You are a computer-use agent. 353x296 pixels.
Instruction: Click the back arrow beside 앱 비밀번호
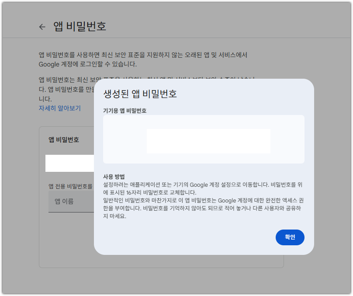pyautogui.click(x=42, y=27)
